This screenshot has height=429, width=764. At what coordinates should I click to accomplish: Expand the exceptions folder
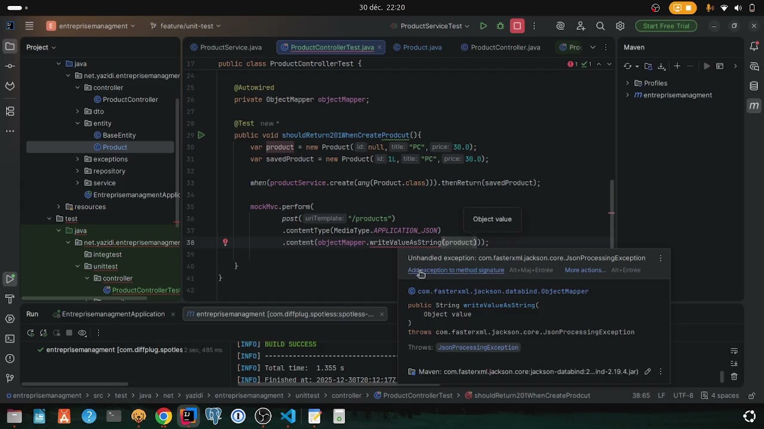(x=78, y=159)
